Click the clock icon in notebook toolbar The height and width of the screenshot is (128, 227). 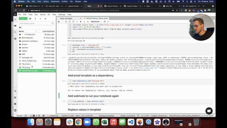[105, 22]
